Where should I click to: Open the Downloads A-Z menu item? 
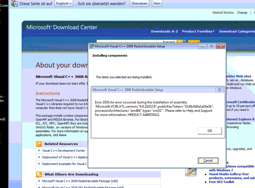(164, 32)
